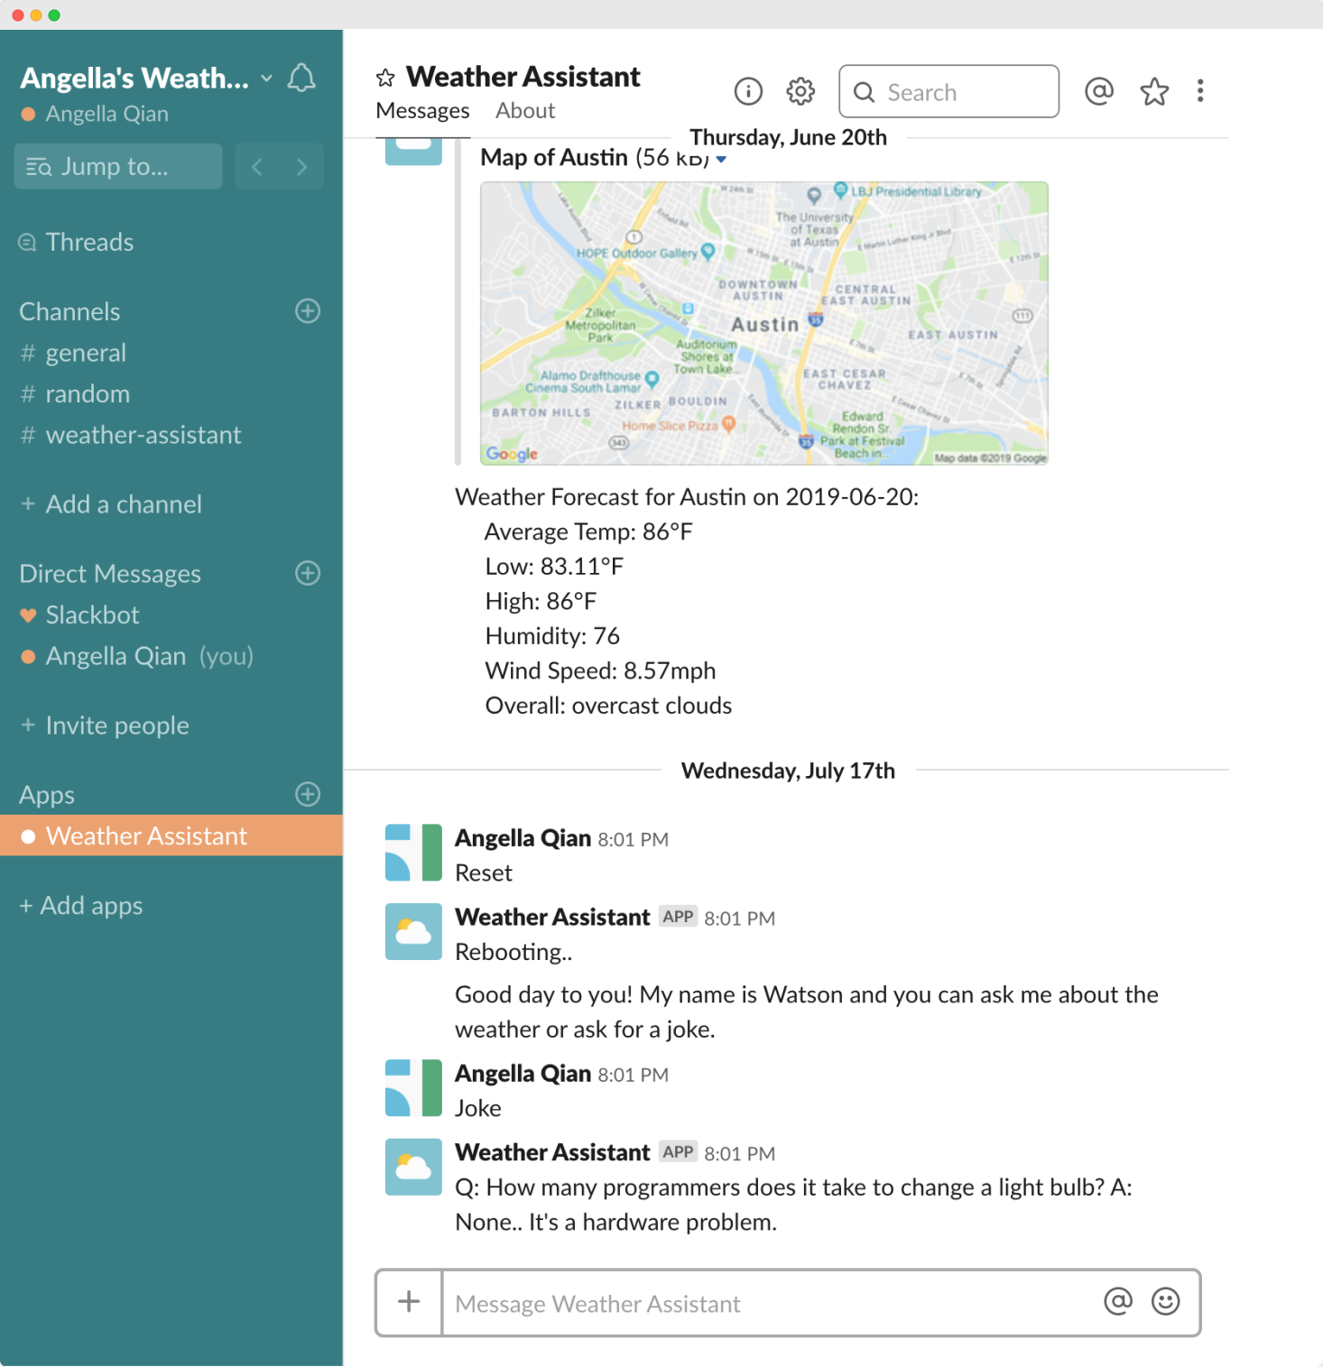Switch to the Messages tab
Image resolution: width=1323 pixels, height=1367 pixels.
(x=422, y=111)
